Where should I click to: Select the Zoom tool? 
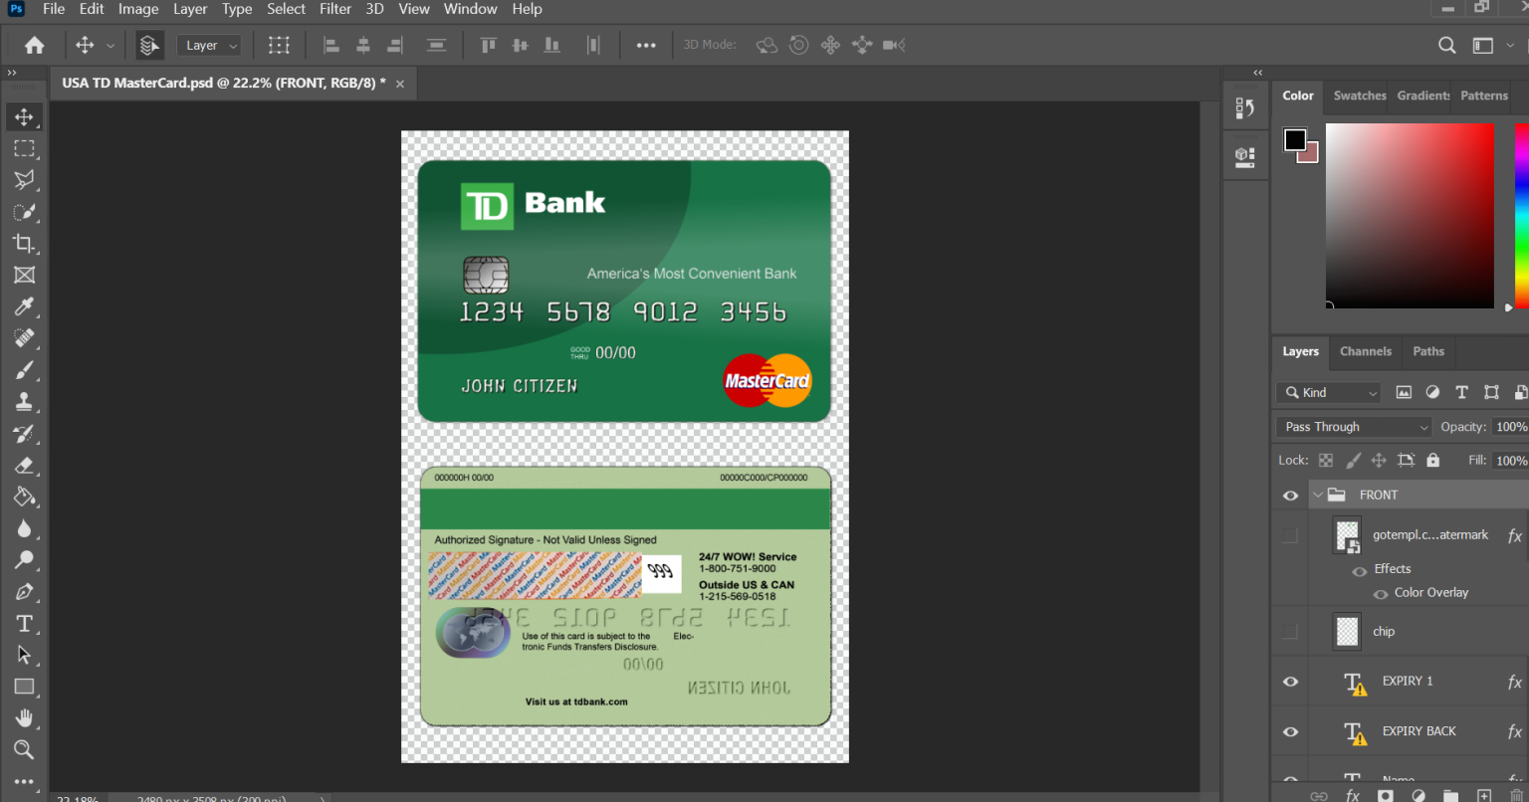tap(24, 750)
